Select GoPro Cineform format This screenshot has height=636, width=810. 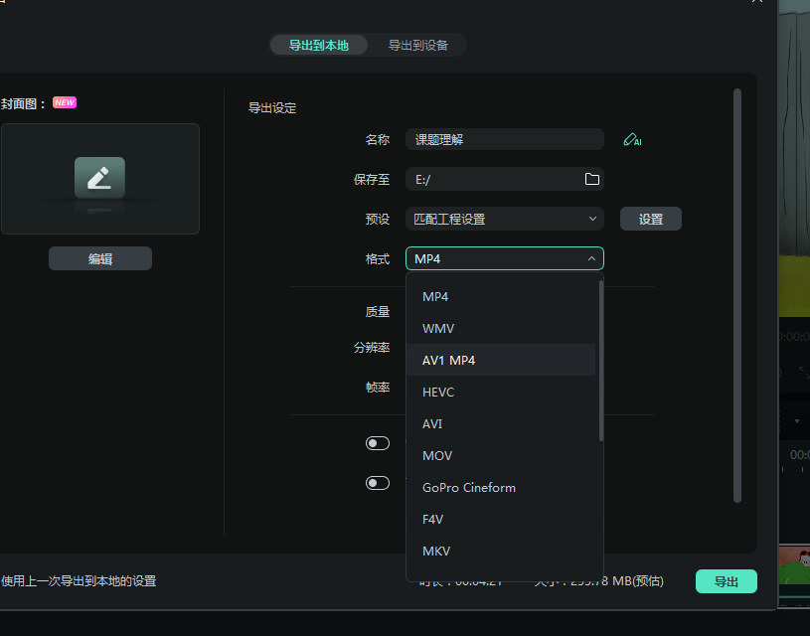[469, 487]
